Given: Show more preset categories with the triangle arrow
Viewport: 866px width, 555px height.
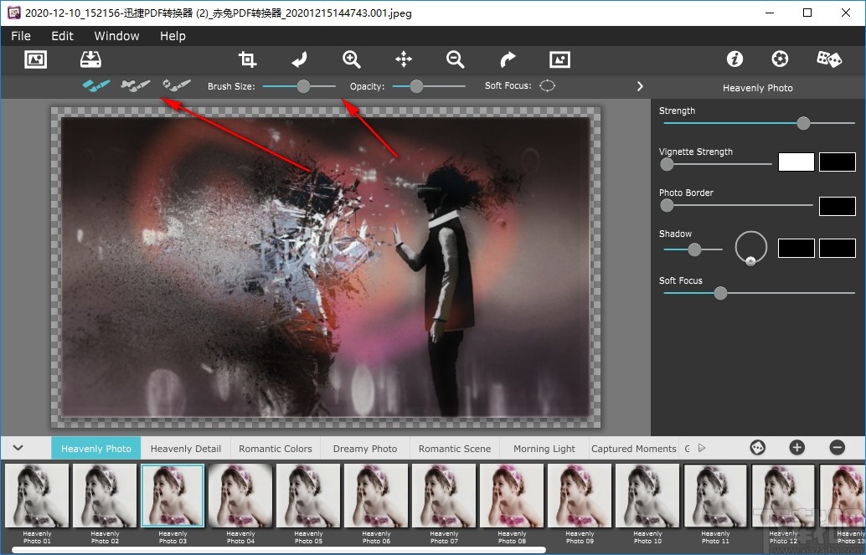Looking at the screenshot, I should click(702, 448).
